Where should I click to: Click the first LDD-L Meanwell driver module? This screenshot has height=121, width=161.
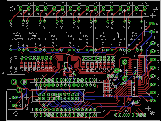click(17, 36)
